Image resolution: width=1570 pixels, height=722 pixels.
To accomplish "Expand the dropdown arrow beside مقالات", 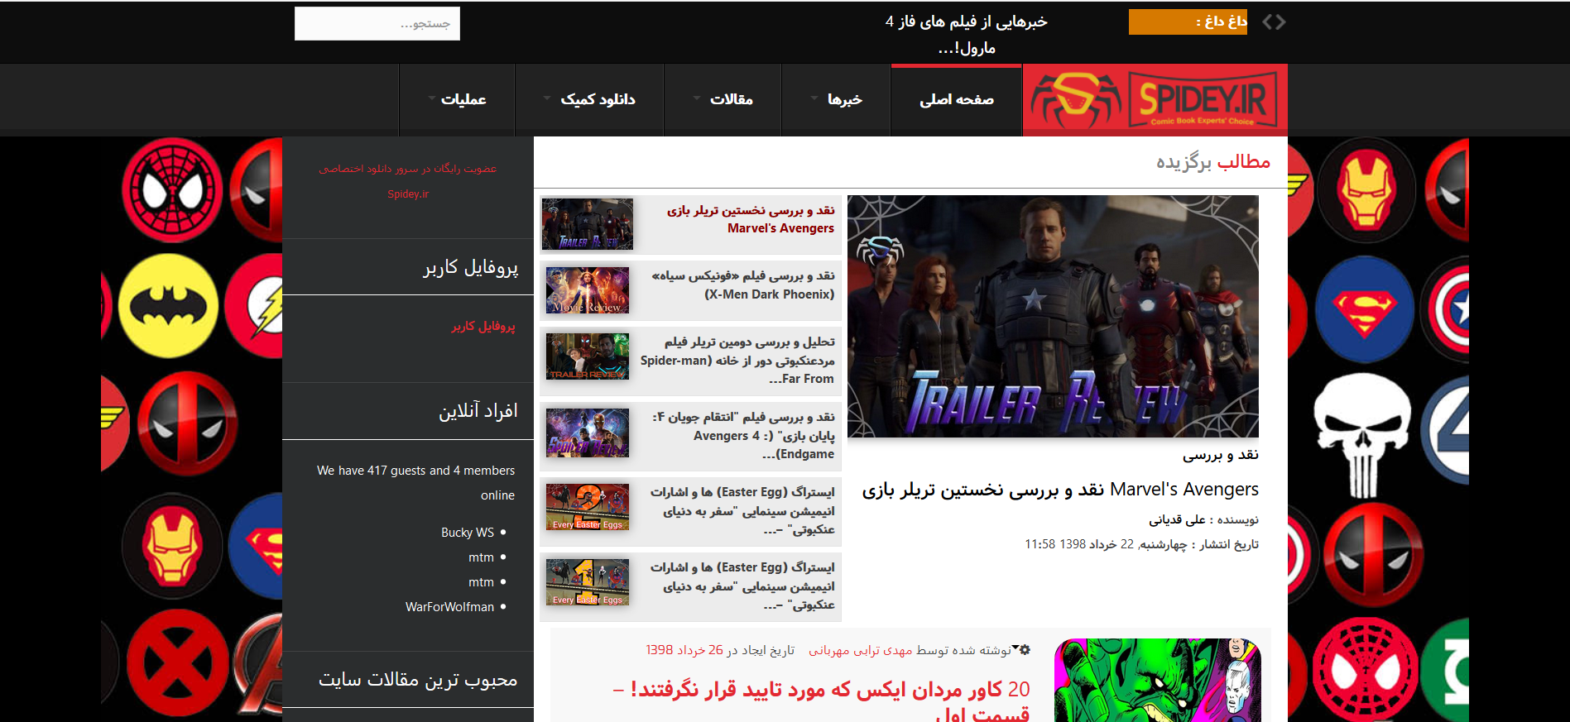I will pyautogui.click(x=697, y=98).
